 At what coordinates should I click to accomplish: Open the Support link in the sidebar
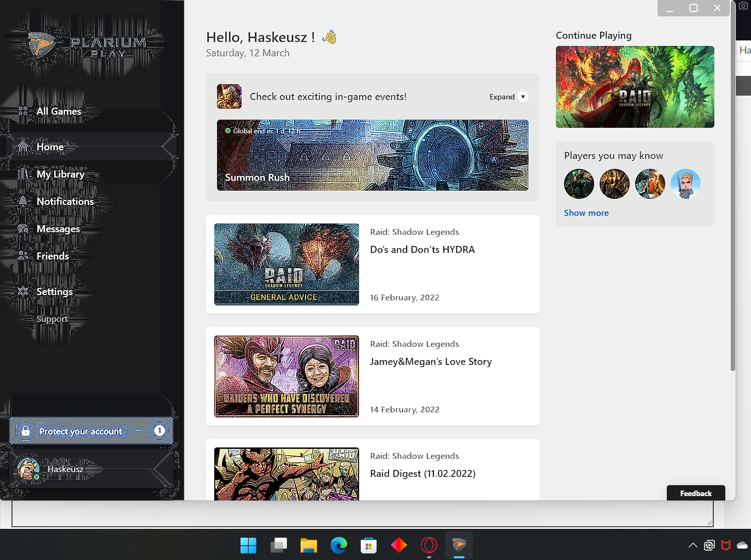pos(52,319)
